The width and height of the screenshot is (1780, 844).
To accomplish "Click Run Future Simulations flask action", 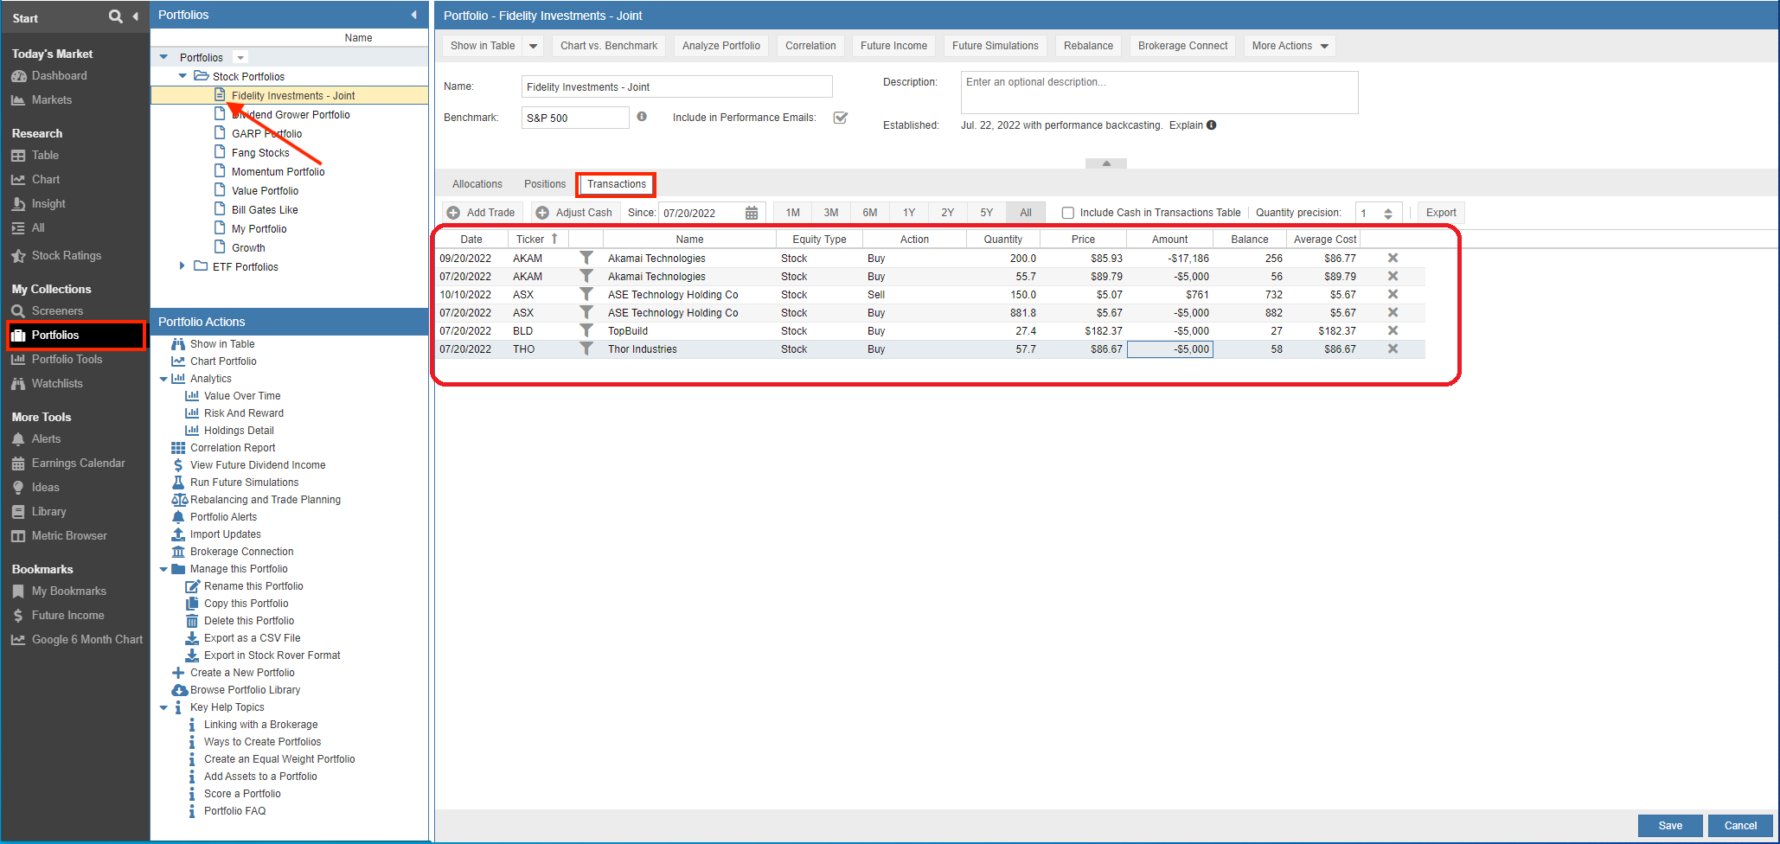I will click(x=244, y=483).
